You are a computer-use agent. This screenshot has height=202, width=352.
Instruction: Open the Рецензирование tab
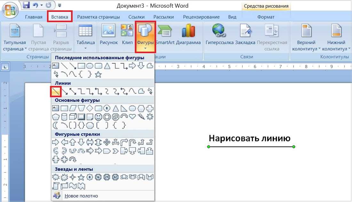tap(201, 17)
